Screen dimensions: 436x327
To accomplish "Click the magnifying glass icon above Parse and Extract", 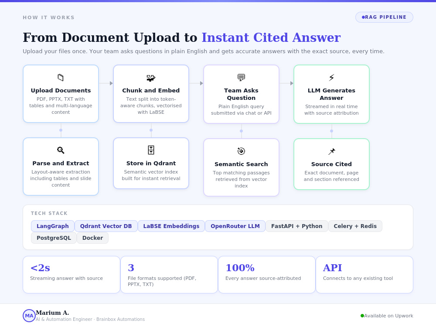I will tap(61, 150).
